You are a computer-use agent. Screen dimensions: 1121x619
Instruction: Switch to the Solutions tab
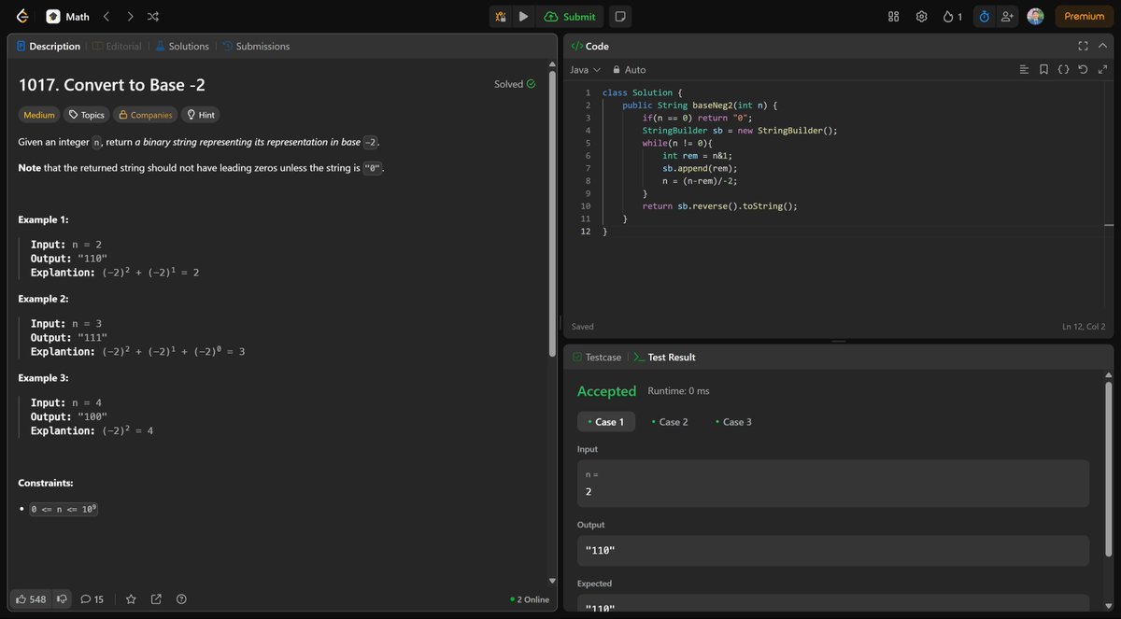tap(182, 46)
